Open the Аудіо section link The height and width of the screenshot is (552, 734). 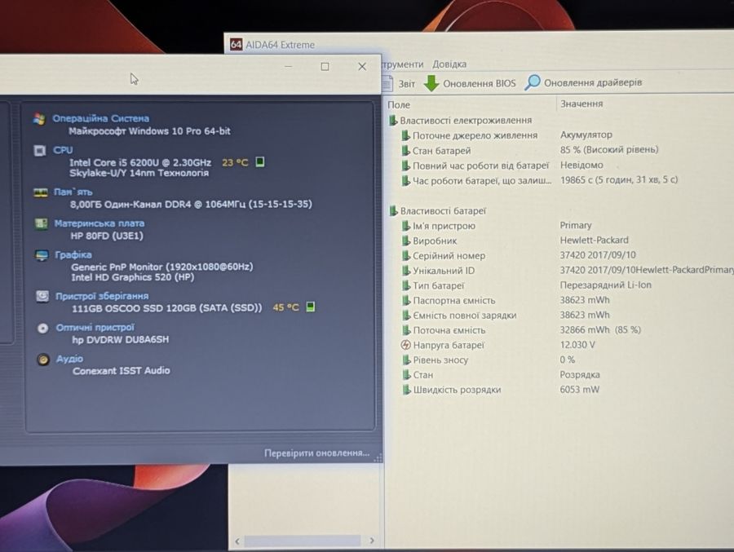pos(69,359)
